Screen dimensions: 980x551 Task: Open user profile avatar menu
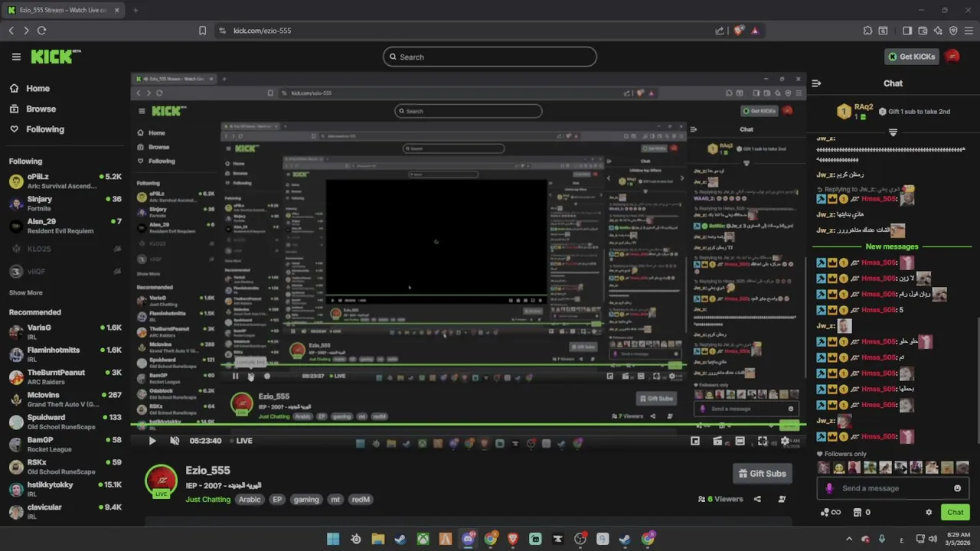[952, 57]
